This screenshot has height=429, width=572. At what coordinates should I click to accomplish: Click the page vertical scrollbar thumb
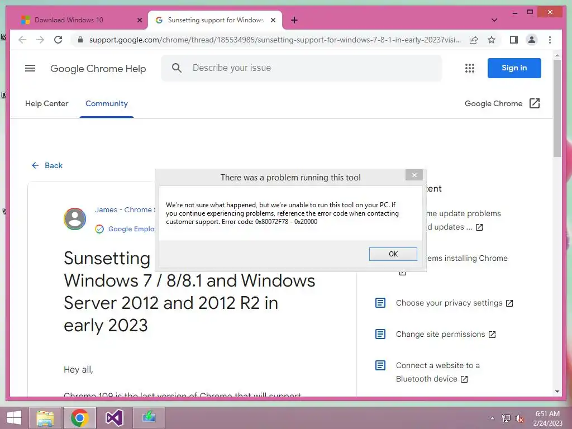(557, 108)
